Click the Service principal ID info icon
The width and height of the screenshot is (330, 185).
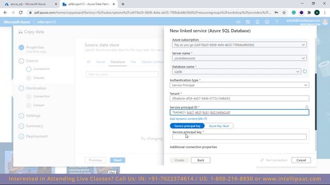[x=307, y=107]
